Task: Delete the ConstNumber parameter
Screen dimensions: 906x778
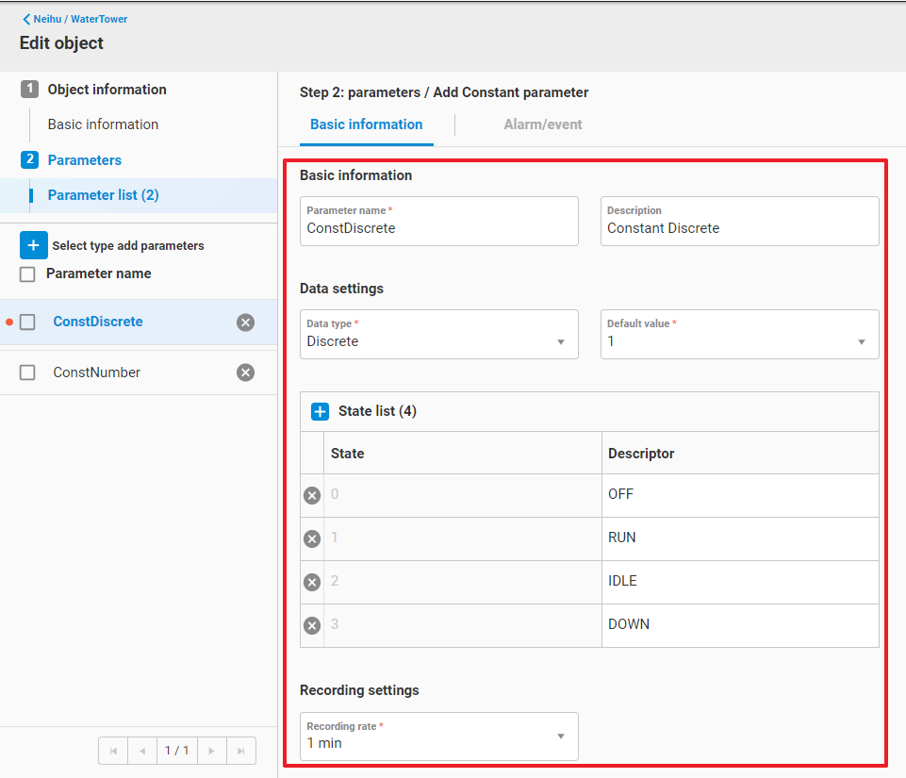Action: (x=245, y=372)
